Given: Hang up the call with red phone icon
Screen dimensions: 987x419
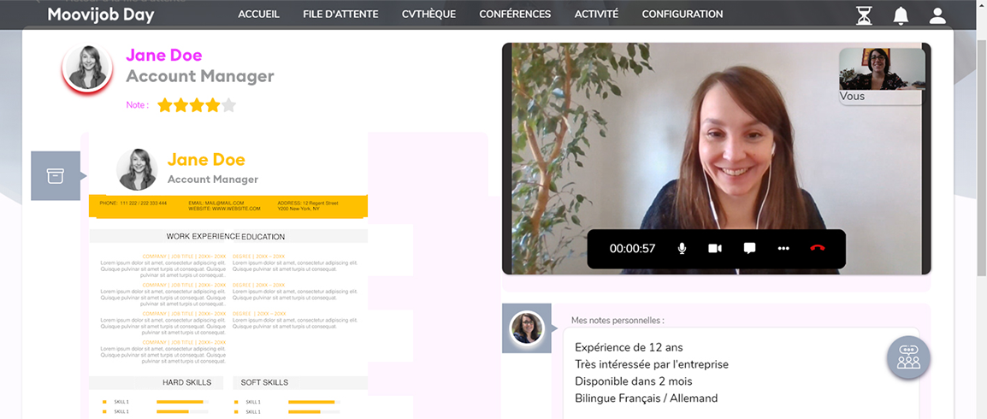Looking at the screenshot, I should [817, 249].
